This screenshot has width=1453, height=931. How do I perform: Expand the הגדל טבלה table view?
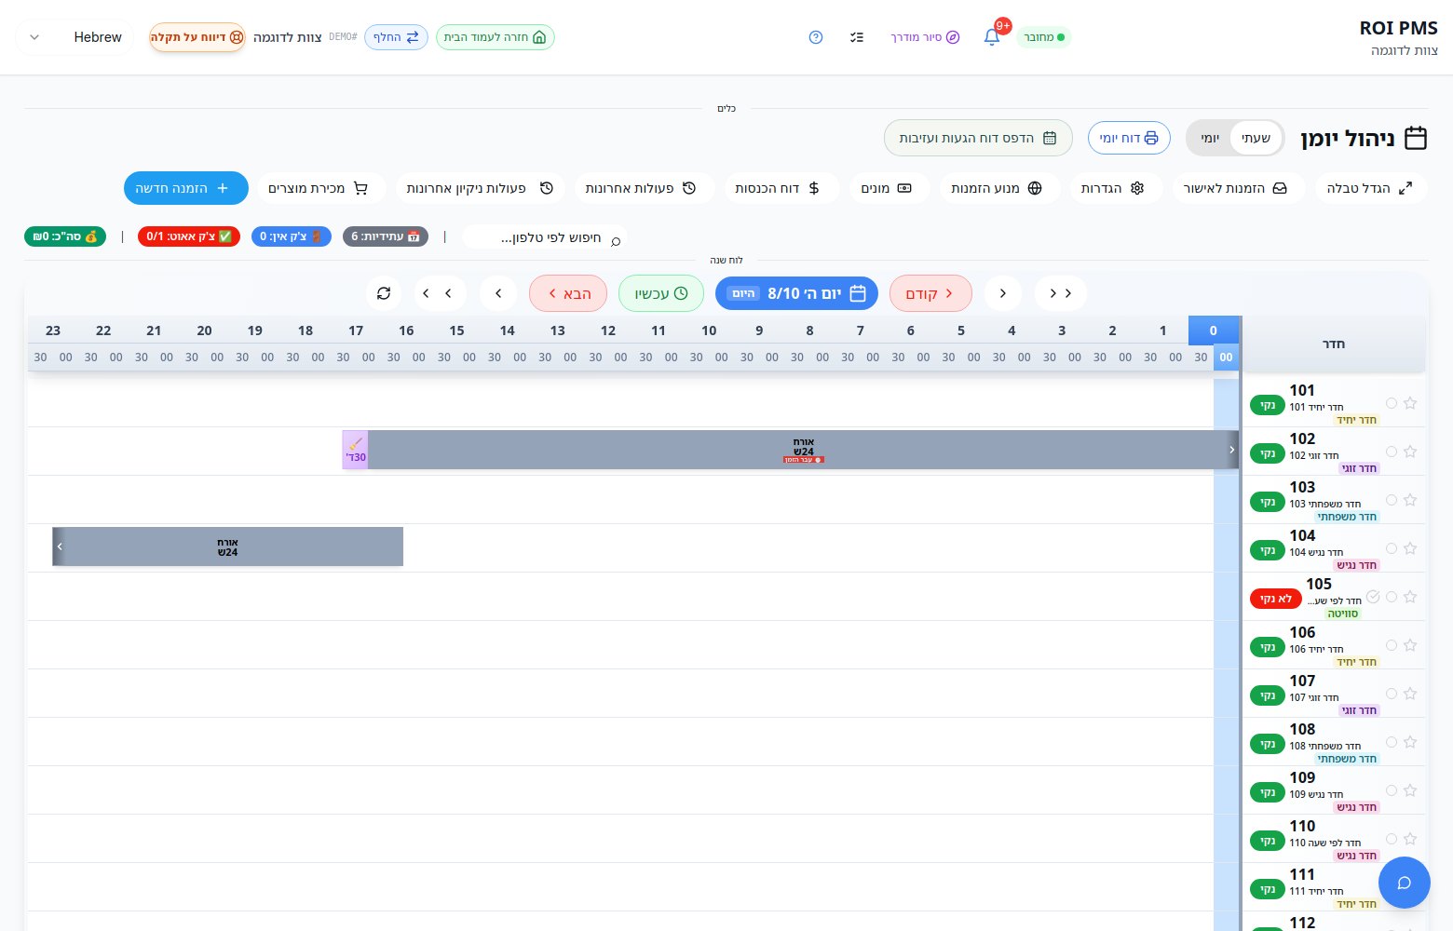tap(1369, 188)
